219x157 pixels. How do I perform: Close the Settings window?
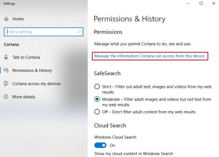click(214, 3)
